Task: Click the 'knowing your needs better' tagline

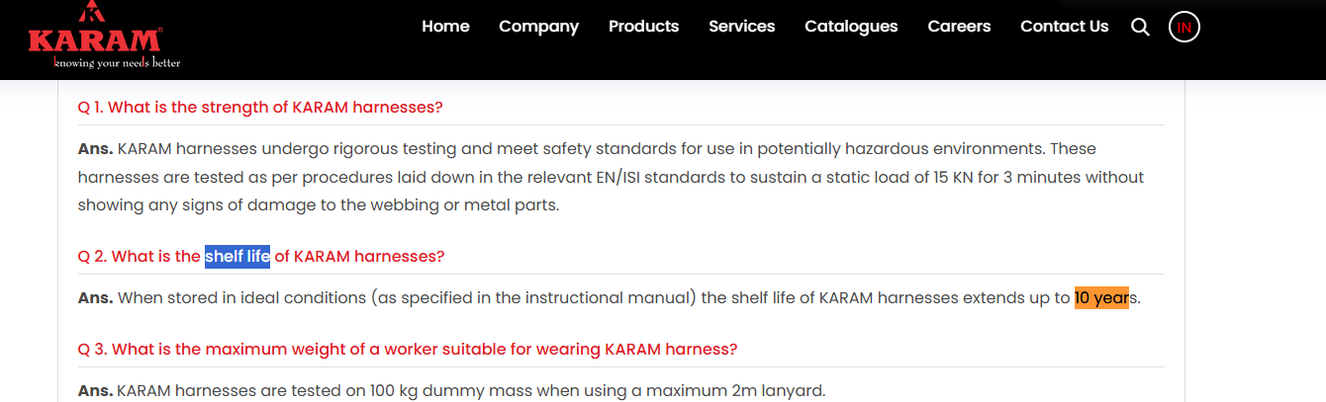Action: click(117, 63)
